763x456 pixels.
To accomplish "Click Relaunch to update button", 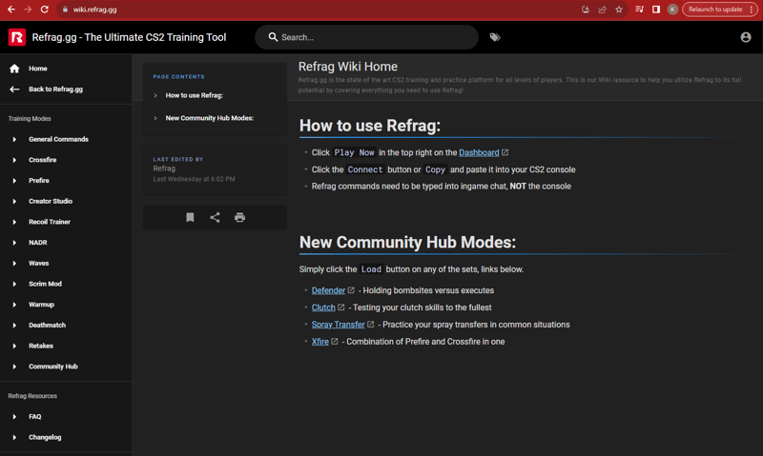I will coord(720,10).
